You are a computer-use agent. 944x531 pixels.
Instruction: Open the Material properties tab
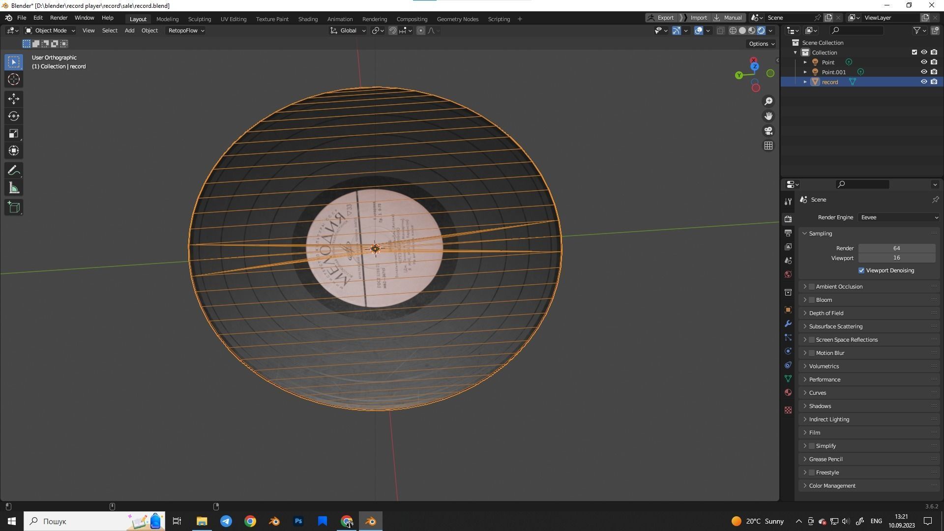click(788, 392)
